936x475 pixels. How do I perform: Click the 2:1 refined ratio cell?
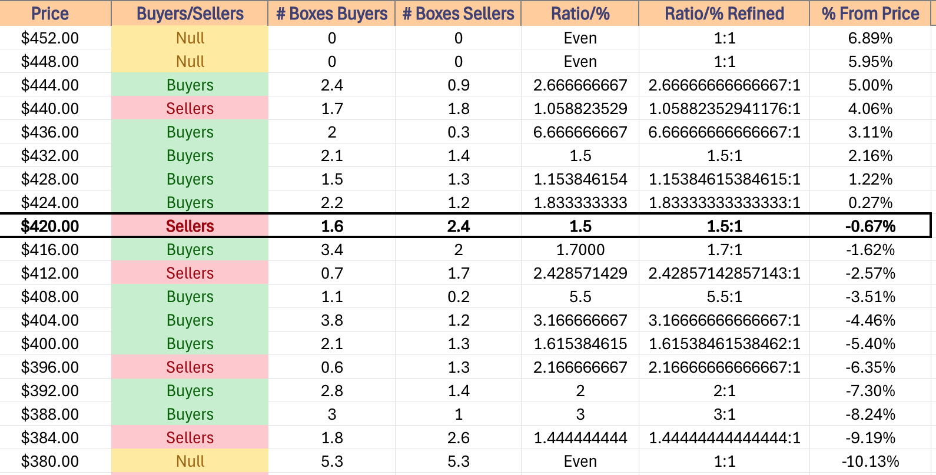pyautogui.click(x=724, y=391)
